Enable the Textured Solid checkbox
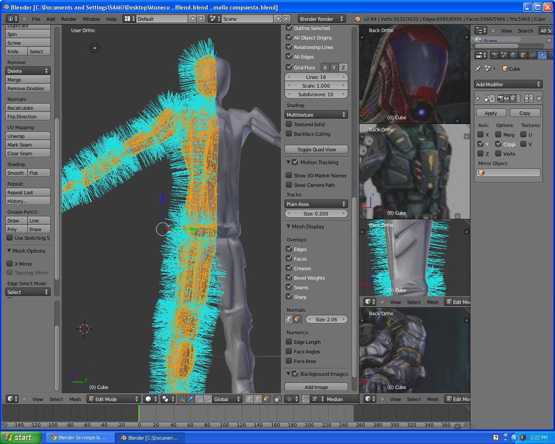 (289, 124)
